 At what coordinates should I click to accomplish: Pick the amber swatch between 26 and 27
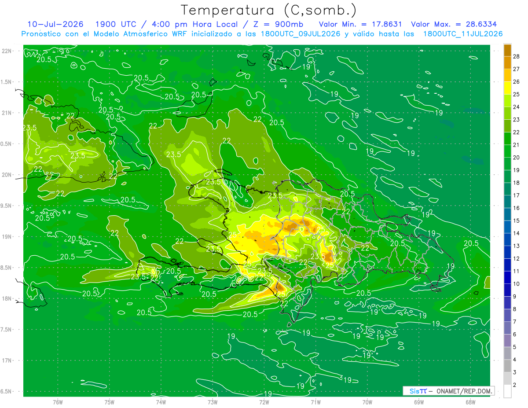(x=507, y=75)
